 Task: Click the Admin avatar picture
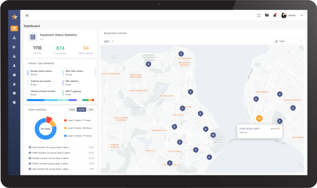click(284, 15)
